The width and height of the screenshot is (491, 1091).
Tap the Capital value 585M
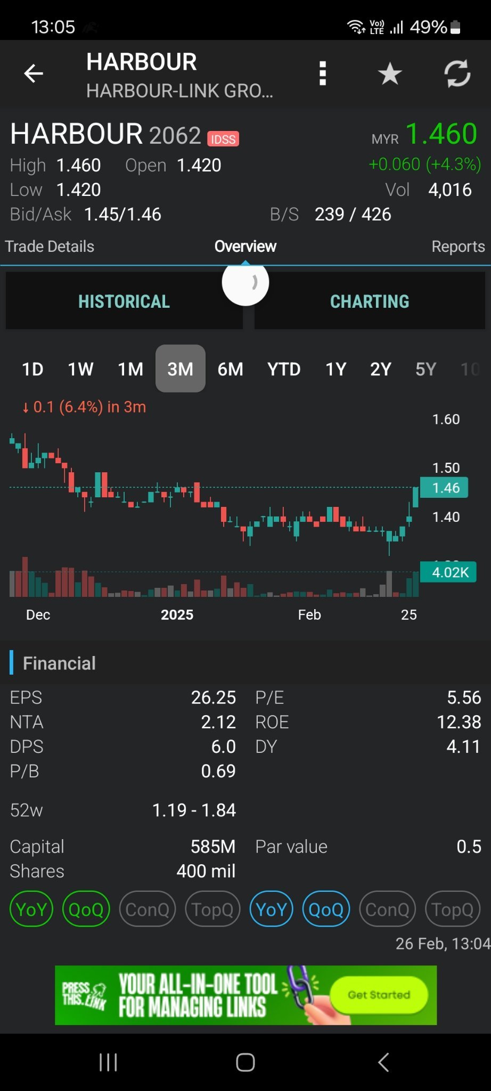(x=213, y=847)
